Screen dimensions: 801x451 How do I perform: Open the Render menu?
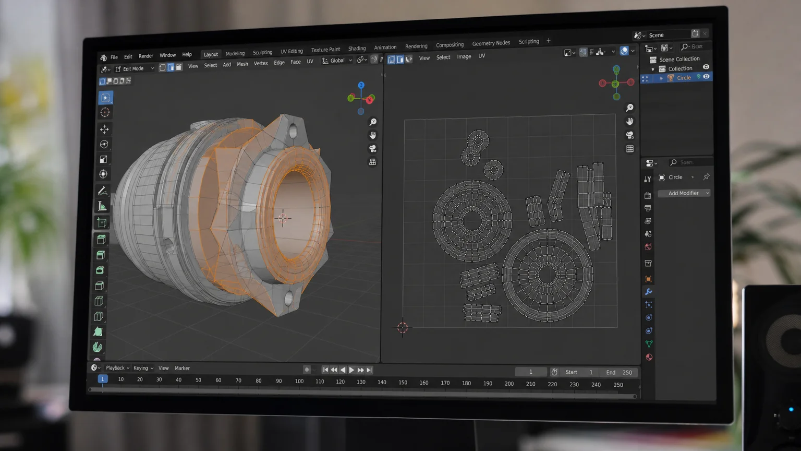tap(146, 56)
